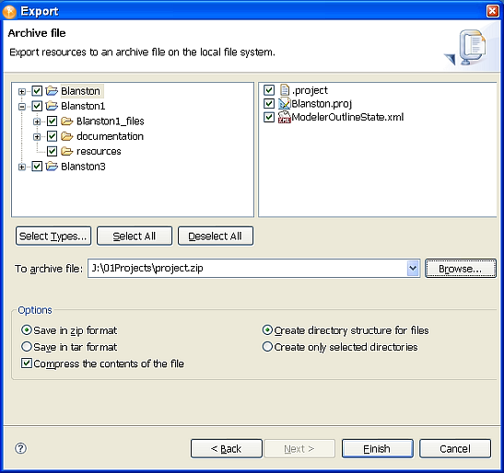Uncheck the Blanston project checkbox
This screenshot has width=504, height=473.
(x=37, y=91)
